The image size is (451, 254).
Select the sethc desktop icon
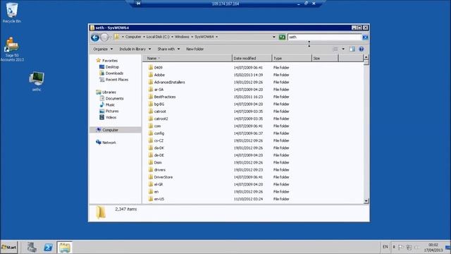click(37, 81)
